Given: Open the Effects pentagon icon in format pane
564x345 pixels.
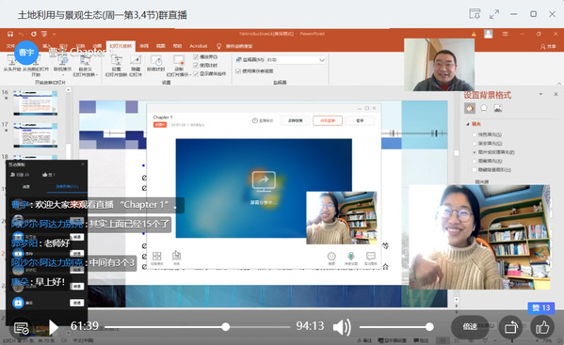Looking at the screenshot, I should 484,108.
